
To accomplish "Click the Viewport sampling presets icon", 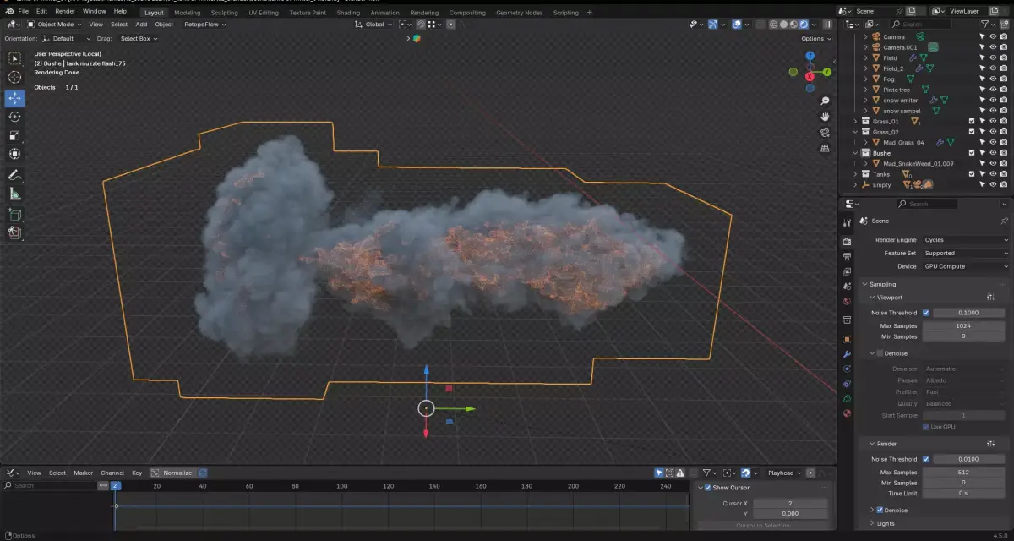I will (x=990, y=298).
